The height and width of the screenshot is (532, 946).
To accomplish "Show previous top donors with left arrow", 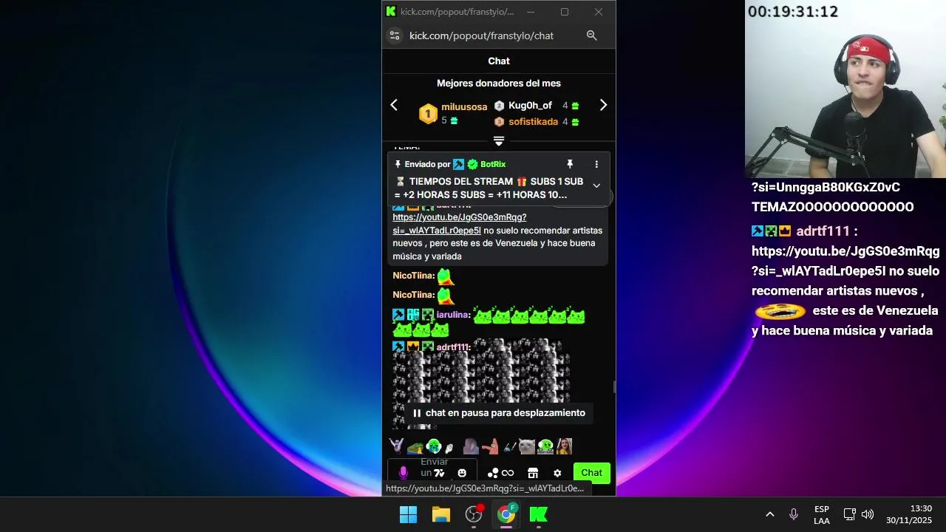I will [x=394, y=105].
